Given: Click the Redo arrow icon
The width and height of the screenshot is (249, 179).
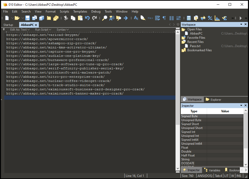Looking at the screenshot, I should (94, 18).
